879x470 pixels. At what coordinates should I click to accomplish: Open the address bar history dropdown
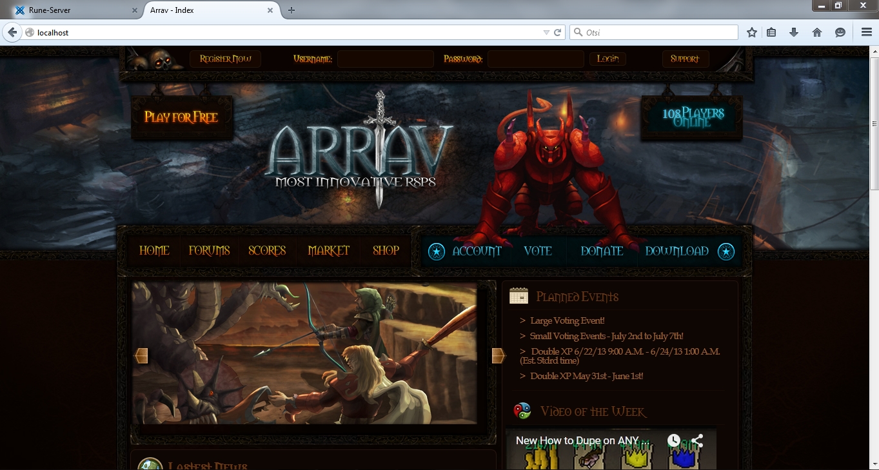(546, 32)
